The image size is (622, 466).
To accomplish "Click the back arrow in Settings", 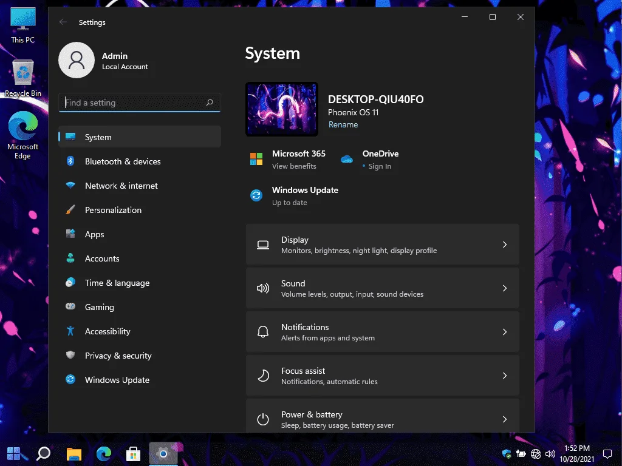I will pos(63,22).
